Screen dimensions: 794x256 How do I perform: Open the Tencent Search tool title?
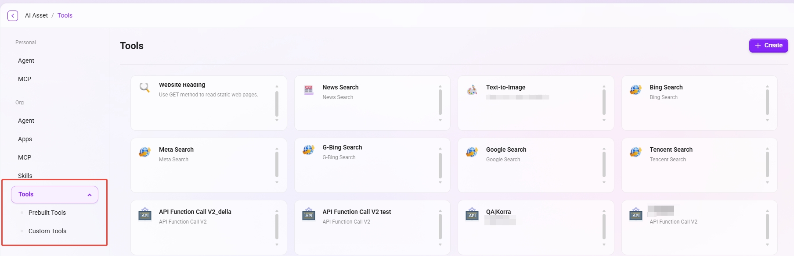coord(671,149)
